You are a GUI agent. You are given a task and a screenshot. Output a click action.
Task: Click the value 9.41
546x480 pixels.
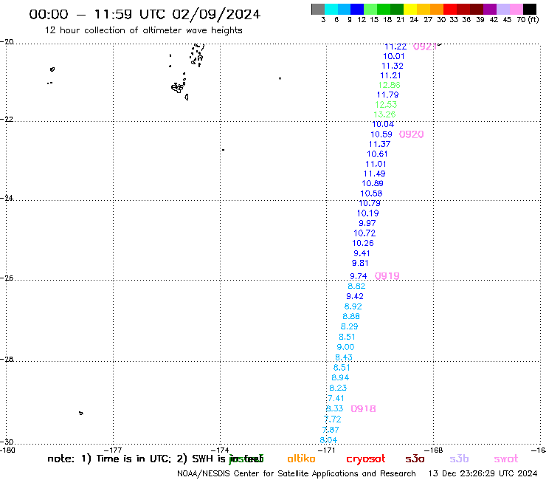(362, 253)
